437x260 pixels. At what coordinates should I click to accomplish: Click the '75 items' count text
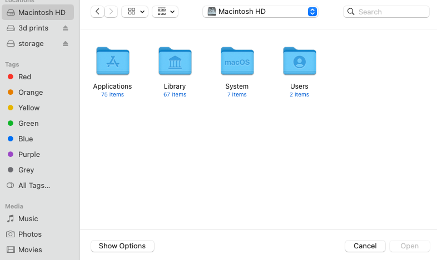tap(113, 95)
